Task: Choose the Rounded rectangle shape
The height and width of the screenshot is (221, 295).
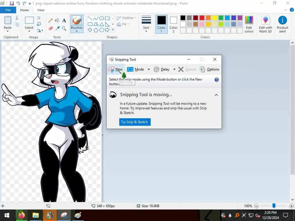Action: (x=90, y=24)
